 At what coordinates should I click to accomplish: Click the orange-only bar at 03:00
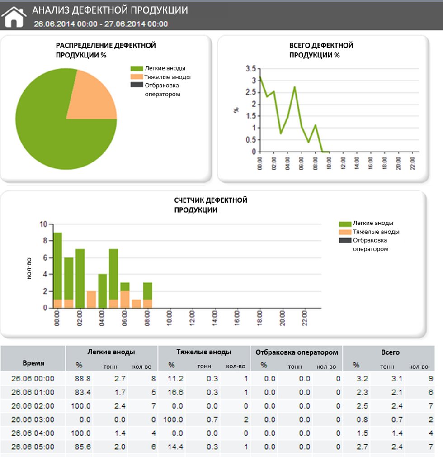(91, 299)
